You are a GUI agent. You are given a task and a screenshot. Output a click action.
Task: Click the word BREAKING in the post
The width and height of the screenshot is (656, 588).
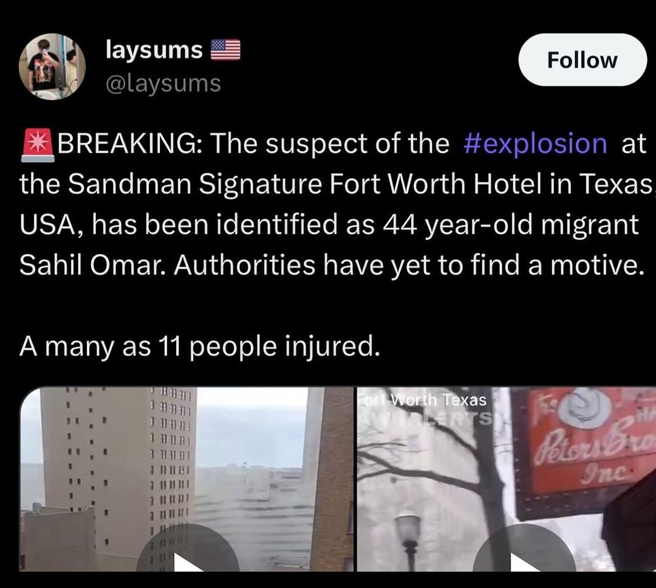128,144
